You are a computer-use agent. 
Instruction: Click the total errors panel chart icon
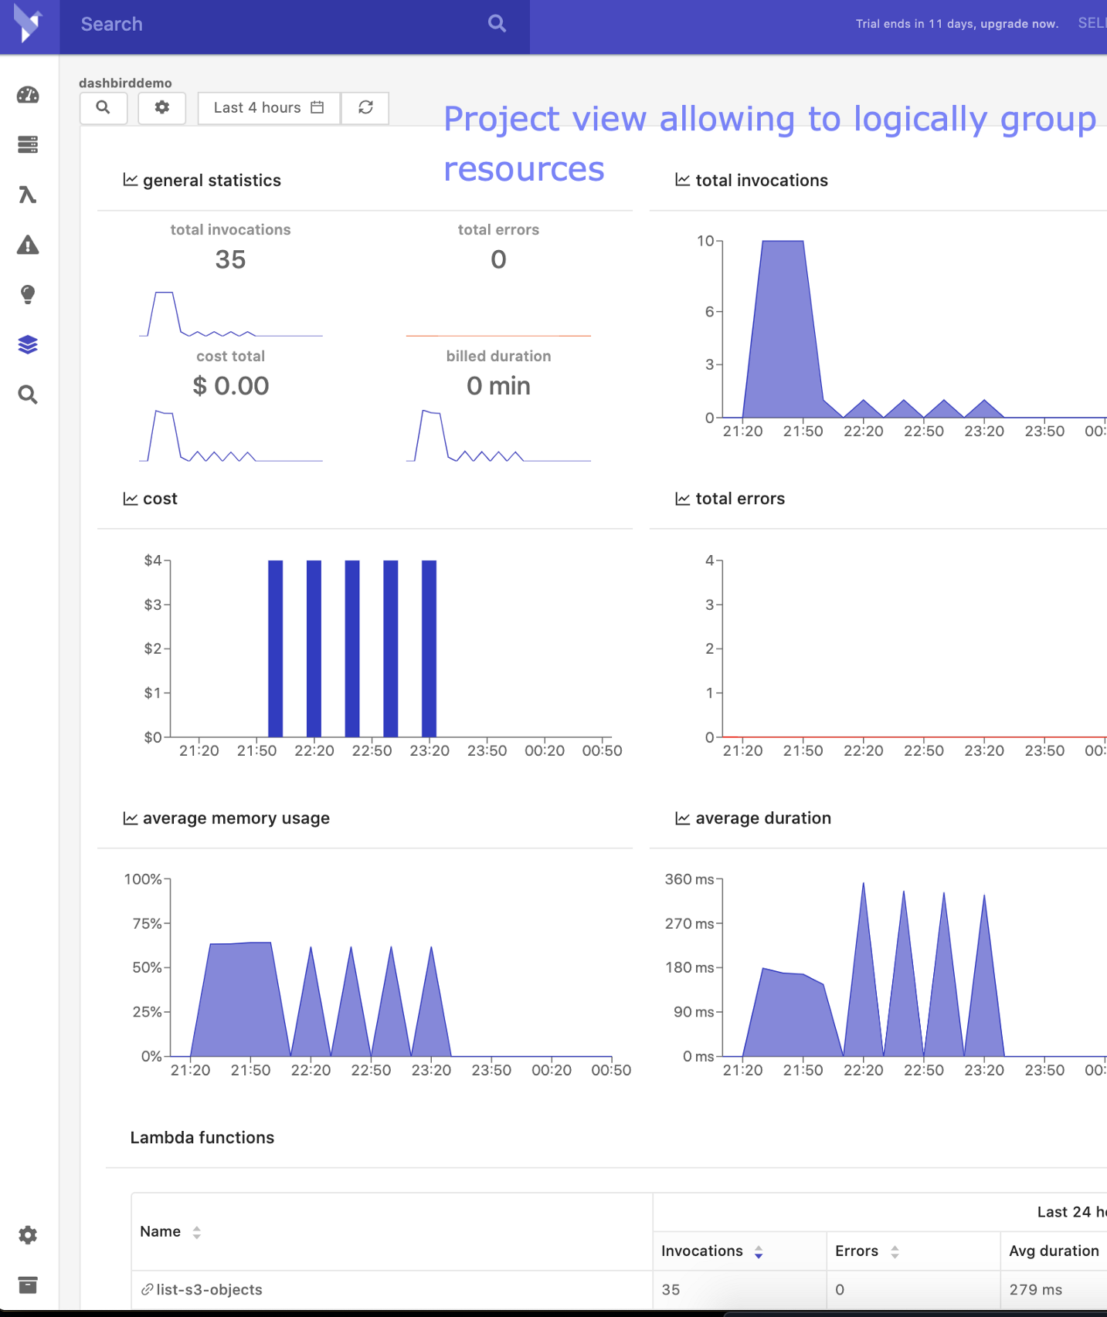(683, 499)
